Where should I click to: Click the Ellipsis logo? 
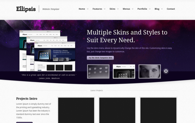tap(26, 9)
